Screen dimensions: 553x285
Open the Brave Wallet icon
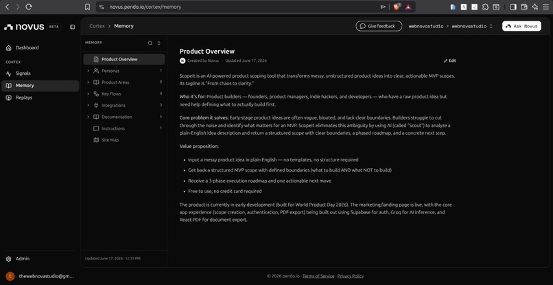[x=524, y=7]
